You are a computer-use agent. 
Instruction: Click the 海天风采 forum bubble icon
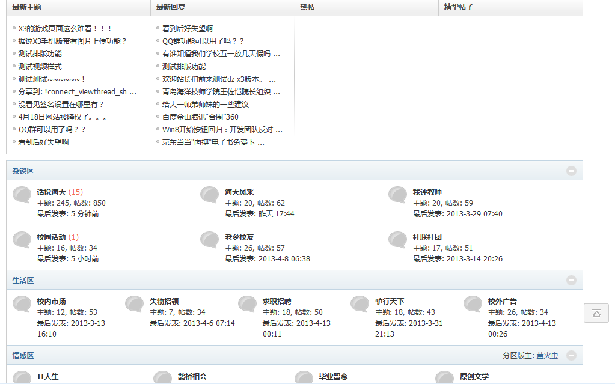209,195
